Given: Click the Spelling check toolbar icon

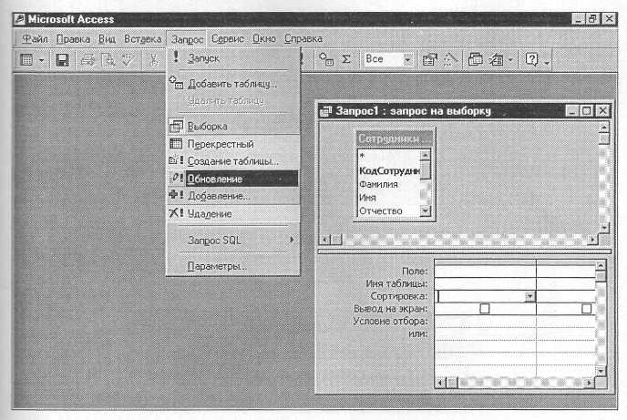Looking at the screenshot, I should click(x=128, y=60).
